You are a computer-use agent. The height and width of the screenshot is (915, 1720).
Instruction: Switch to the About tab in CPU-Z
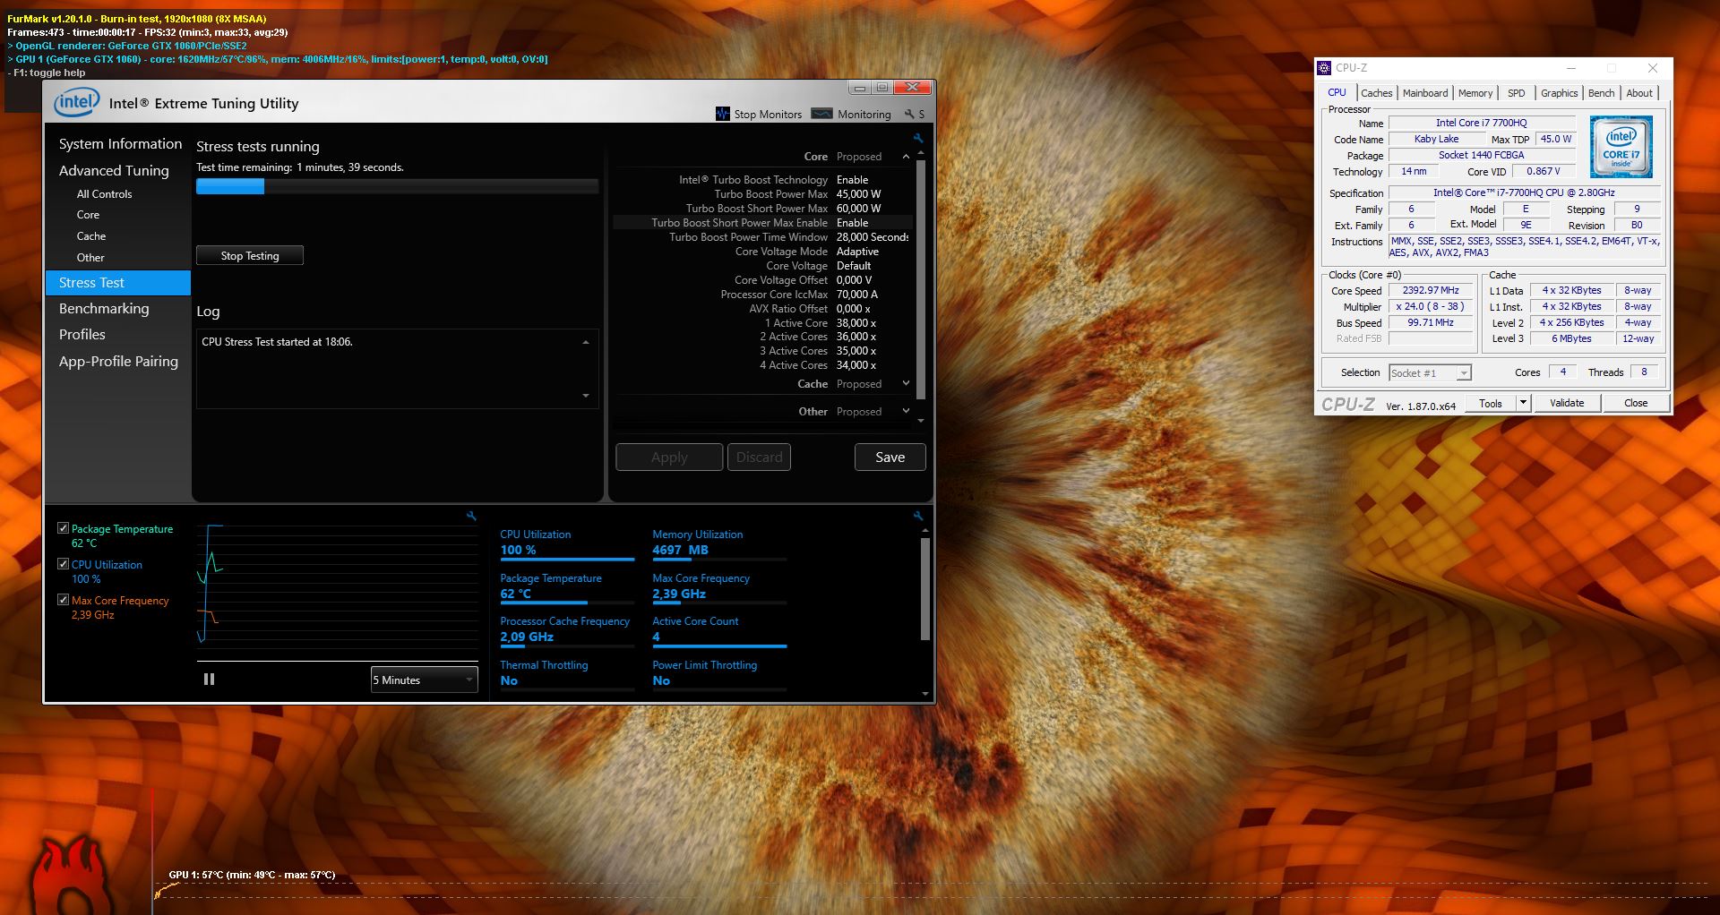(1639, 93)
